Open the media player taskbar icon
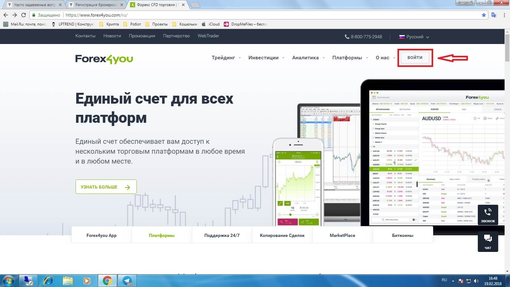510x287 pixels. tap(87, 281)
